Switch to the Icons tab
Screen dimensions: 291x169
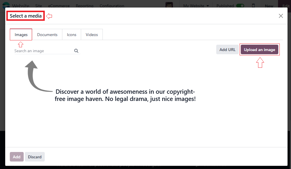71,34
